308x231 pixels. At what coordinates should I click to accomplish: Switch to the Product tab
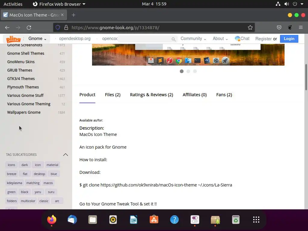tap(87, 95)
